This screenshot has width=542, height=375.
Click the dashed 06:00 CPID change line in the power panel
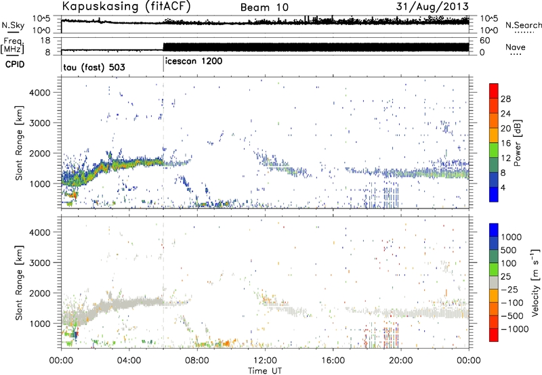click(x=163, y=143)
